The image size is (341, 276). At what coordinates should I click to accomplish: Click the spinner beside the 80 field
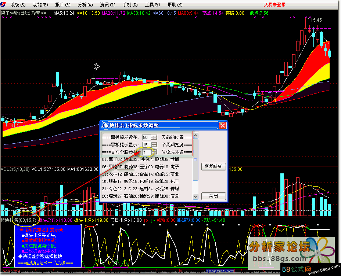(x=154, y=137)
